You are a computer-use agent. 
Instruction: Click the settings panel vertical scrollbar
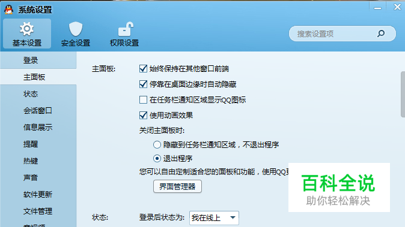(403, 94)
